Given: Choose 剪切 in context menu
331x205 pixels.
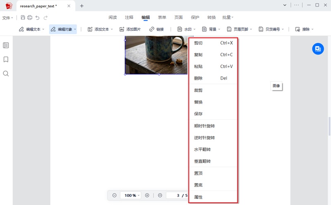Looking at the screenshot, I should pos(213,43).
